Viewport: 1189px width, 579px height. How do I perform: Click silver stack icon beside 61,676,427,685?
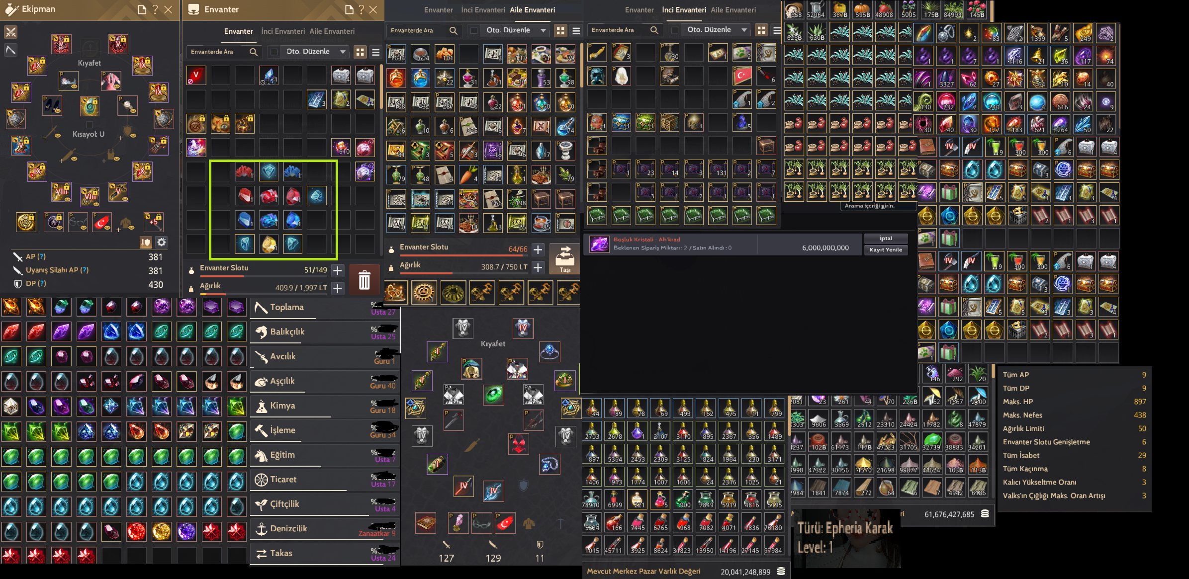coord(985,514)
